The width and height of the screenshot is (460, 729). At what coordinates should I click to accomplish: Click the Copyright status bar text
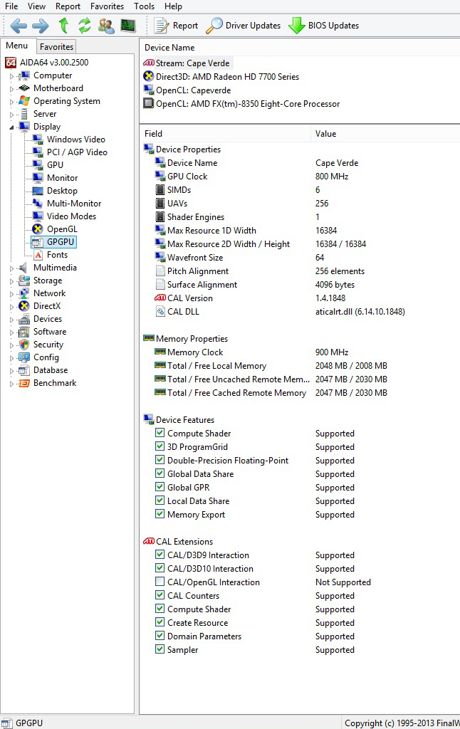point(402,723)
